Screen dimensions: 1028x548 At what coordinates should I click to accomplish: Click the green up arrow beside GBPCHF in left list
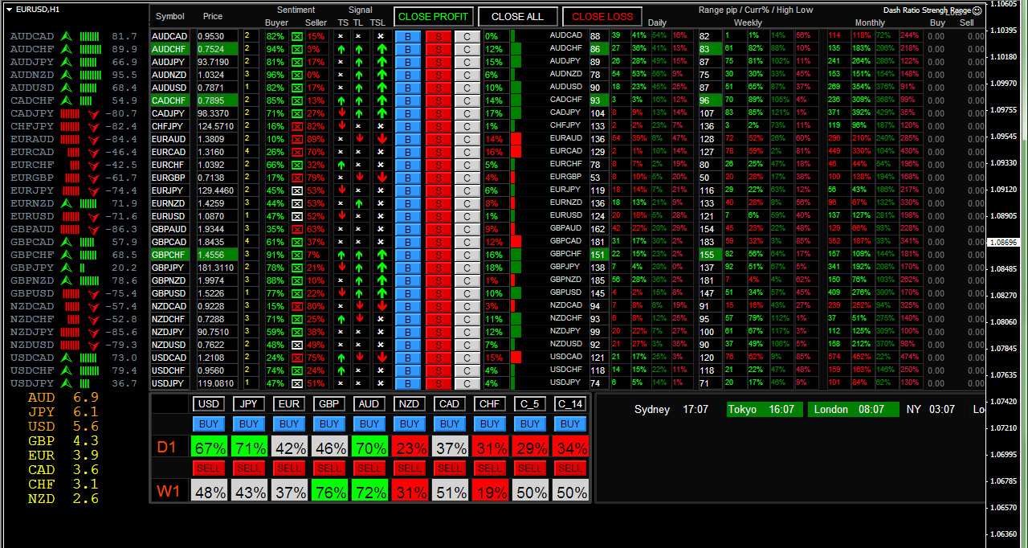67,256
